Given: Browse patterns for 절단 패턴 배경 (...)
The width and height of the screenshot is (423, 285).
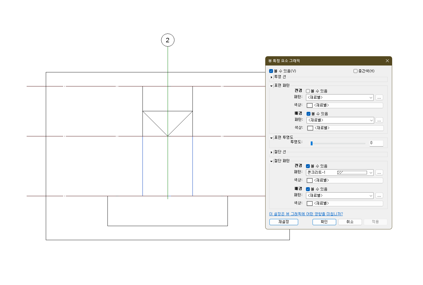Looking at the screenshot, I should [x=379, y=196].
